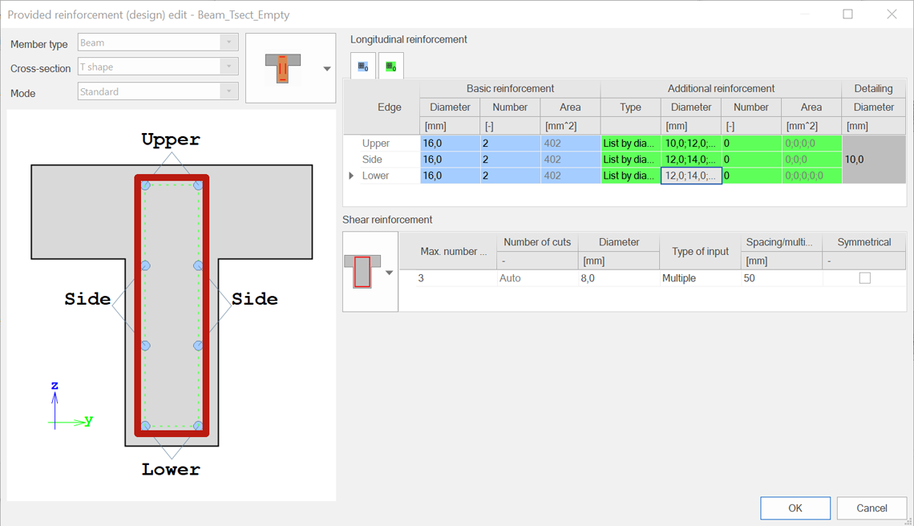Select the Side additional diameter list cell
The width and height of the screenshot is (914, 526).
[x=691, y=160]
